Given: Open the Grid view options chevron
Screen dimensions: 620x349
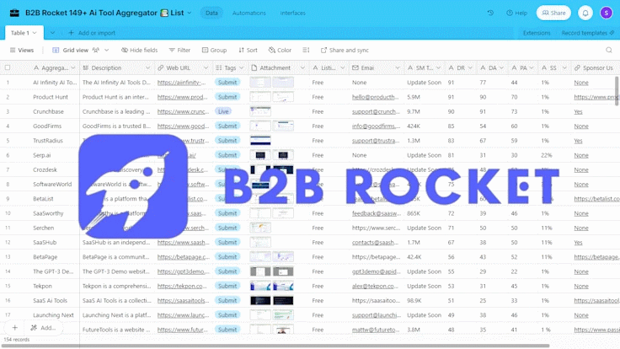Looking at the screenshot, I should click(x=106, y=51).
